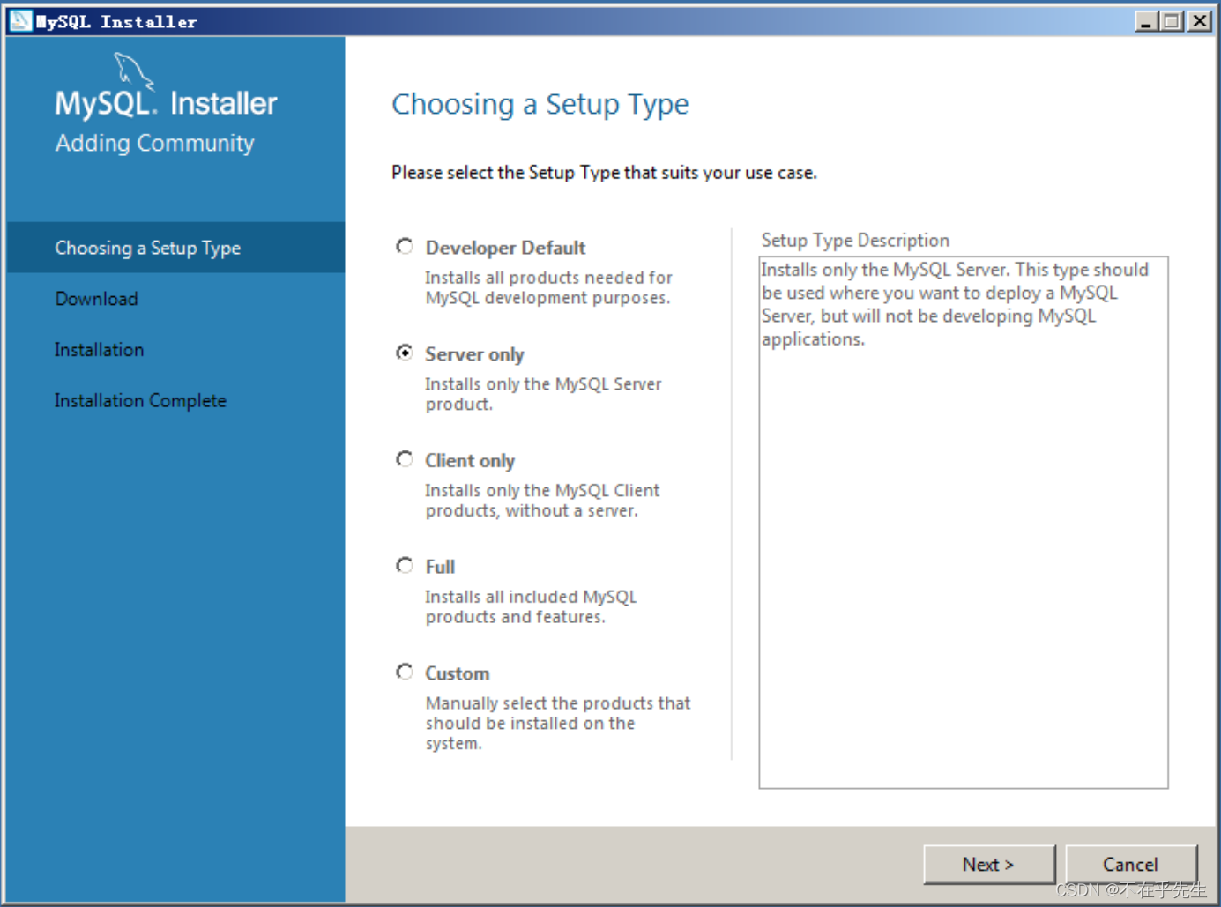Click 'Installs only the MySQL Server product' description
Screen dimensions: 1221x907
coord(543,394)
